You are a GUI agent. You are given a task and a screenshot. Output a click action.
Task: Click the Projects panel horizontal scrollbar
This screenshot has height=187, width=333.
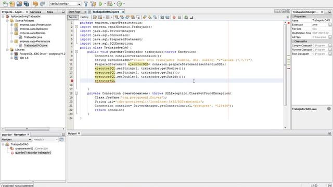pos(27,129)
